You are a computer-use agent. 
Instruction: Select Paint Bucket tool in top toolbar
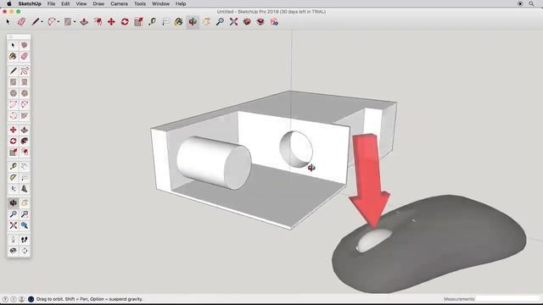(179, 22)
